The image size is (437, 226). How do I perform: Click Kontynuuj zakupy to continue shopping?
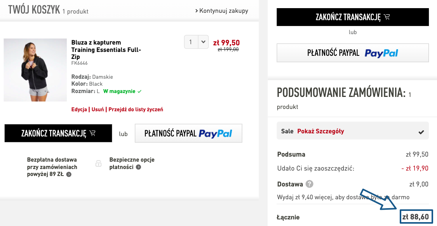click(x=222, y=10)
